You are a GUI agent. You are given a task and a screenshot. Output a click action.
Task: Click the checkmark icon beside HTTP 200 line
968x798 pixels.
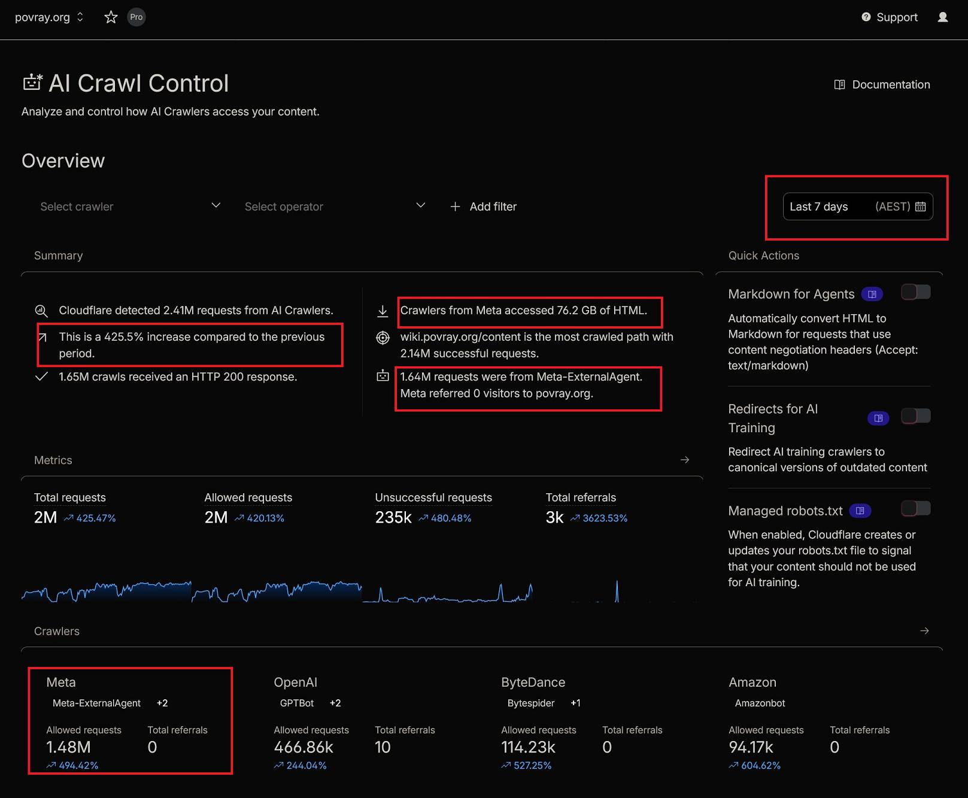[41, 377]
